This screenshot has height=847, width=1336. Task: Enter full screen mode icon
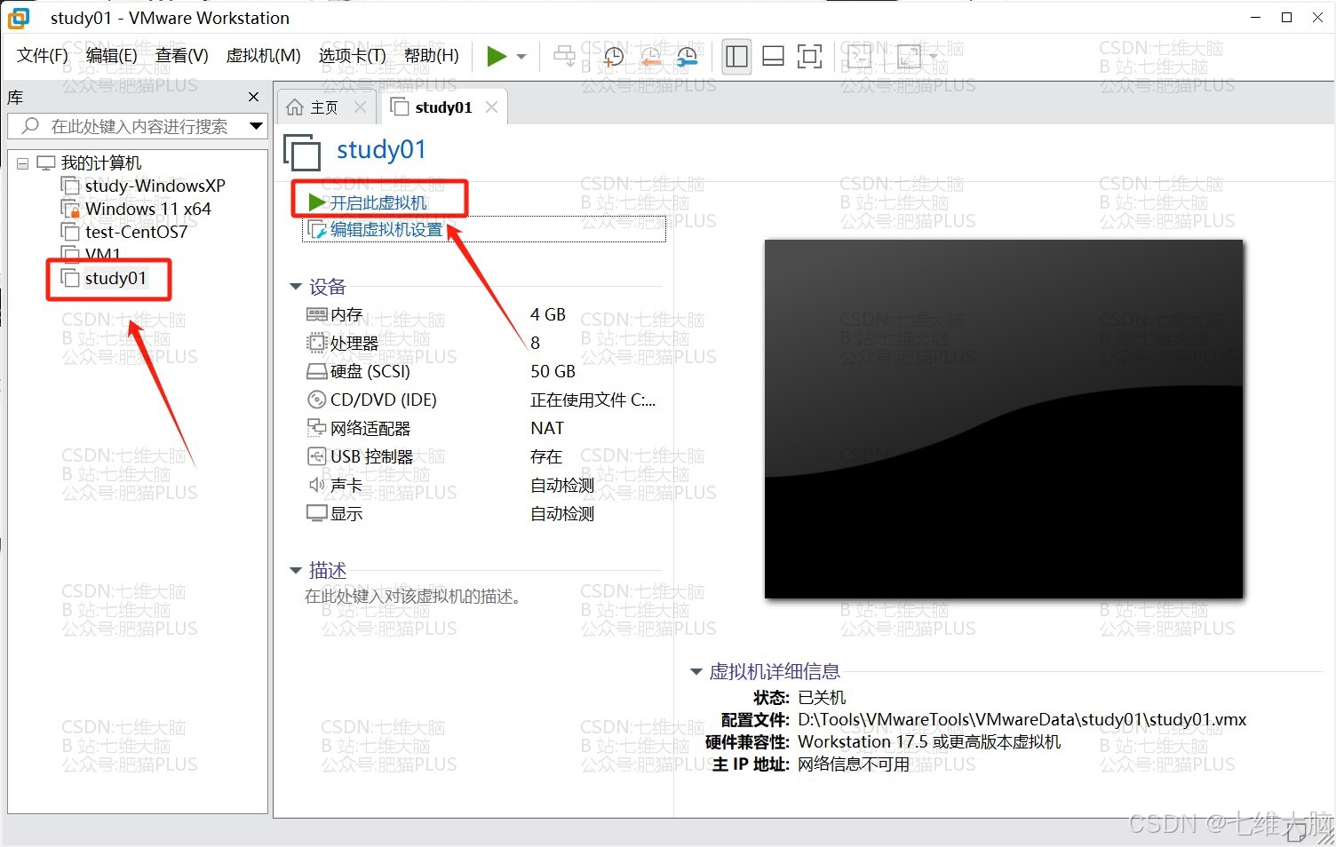coord(809,57)
